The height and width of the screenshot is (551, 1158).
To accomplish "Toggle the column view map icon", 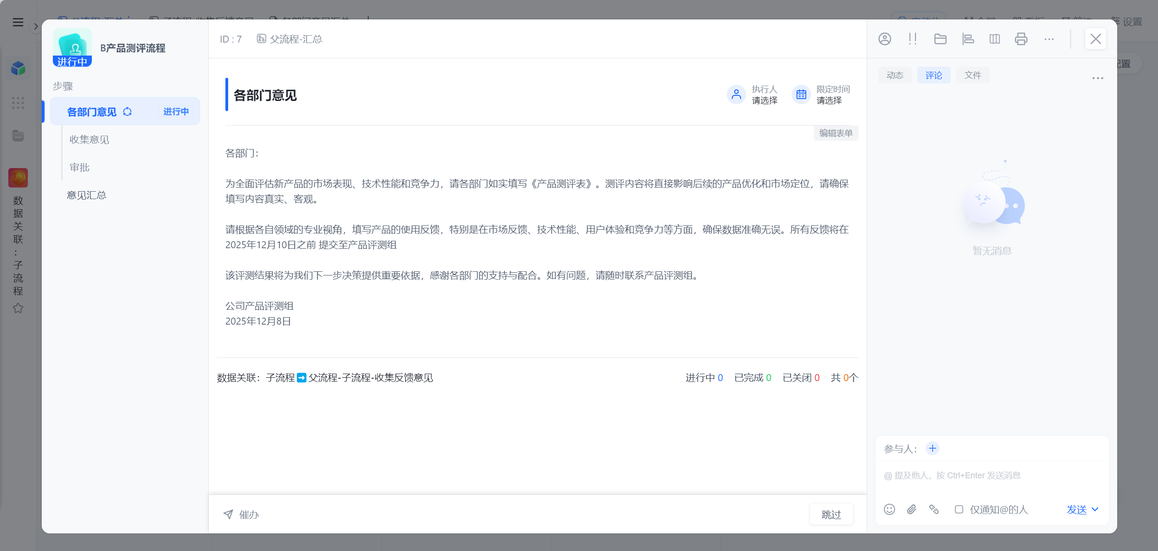I will pyautogui.click(x=995, y=39).
